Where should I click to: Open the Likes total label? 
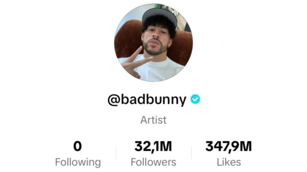(x=229, y=162)
